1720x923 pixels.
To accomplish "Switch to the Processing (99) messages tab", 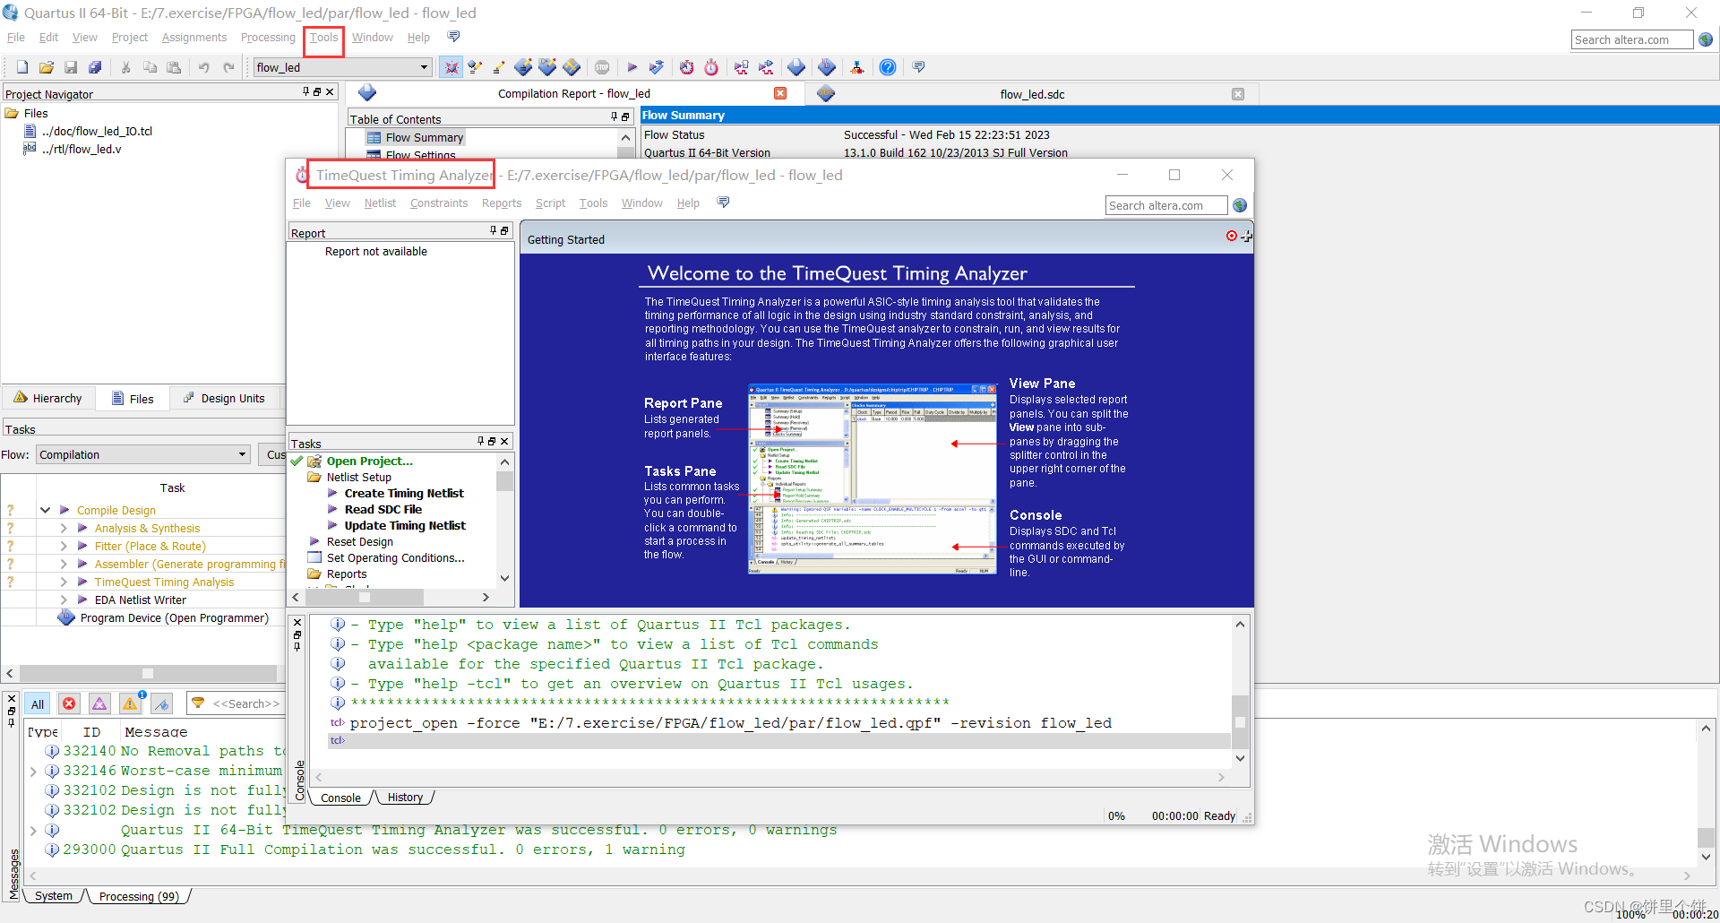I will [x=139, y=896].
